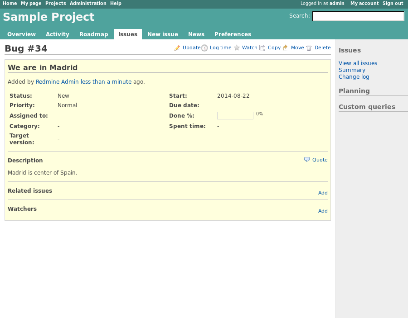Click the 'Bug #34' heading

26,48
